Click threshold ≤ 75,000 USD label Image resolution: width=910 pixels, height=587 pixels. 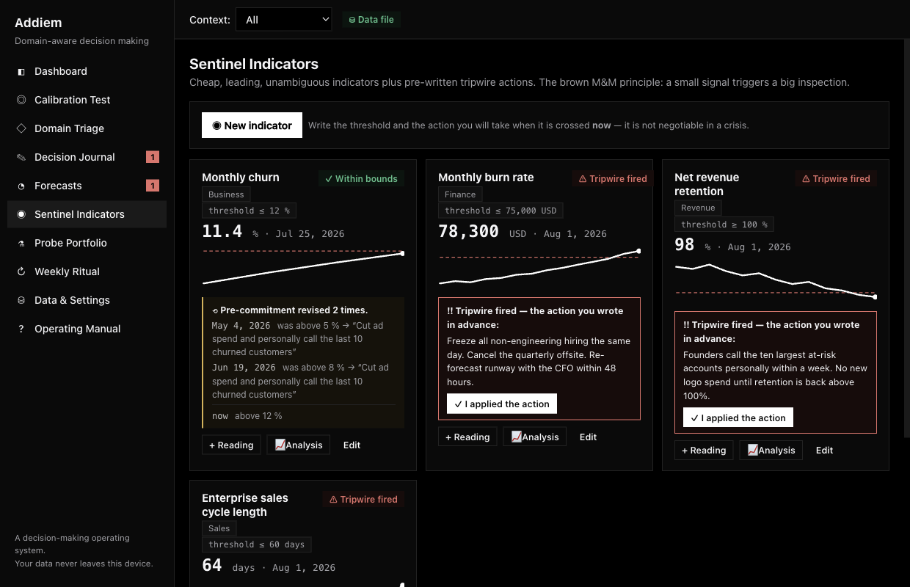[500, 211]
